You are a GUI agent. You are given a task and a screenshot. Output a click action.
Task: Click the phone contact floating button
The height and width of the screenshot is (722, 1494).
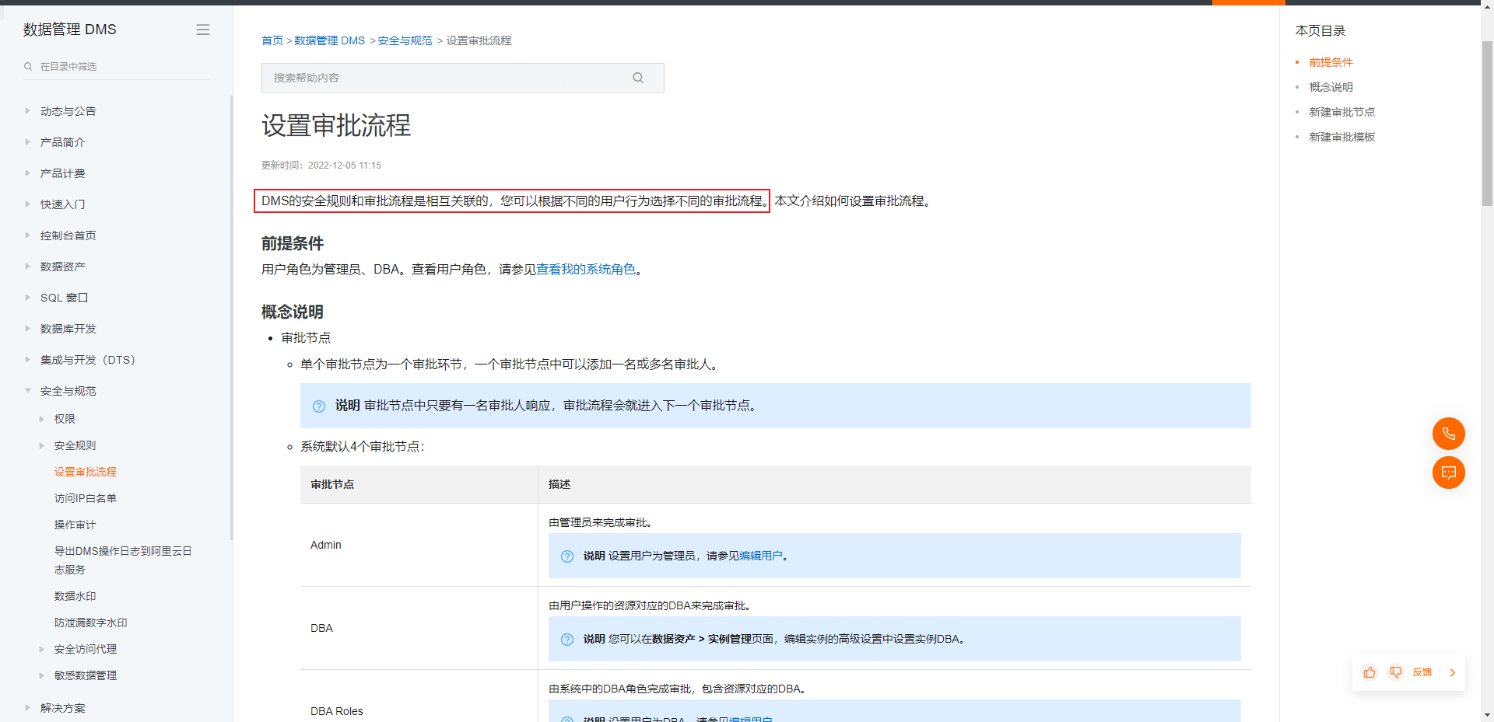point(1449,434)
